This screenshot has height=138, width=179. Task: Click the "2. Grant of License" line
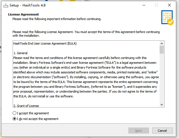pyautogui.click(x=26, y=106)
